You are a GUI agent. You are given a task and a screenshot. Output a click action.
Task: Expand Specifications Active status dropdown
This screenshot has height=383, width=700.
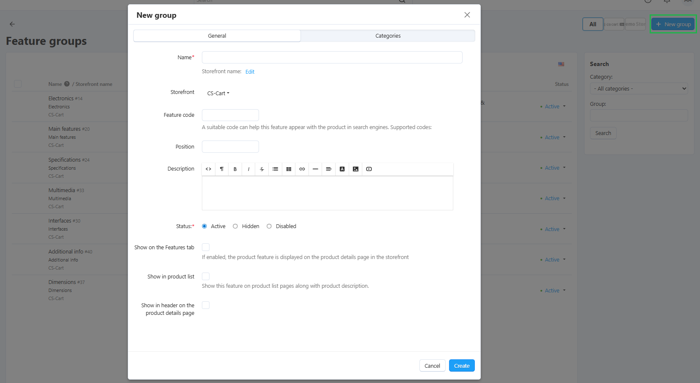click(554, 168)
